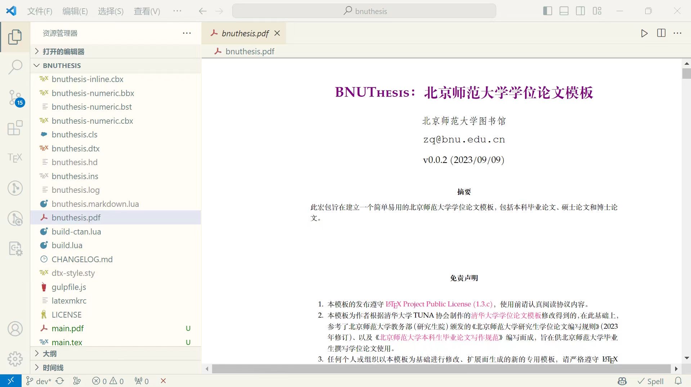Open the 清华大学学位论文模板 link
This screenshot has width=691, height=387.
tap(506, 315)
